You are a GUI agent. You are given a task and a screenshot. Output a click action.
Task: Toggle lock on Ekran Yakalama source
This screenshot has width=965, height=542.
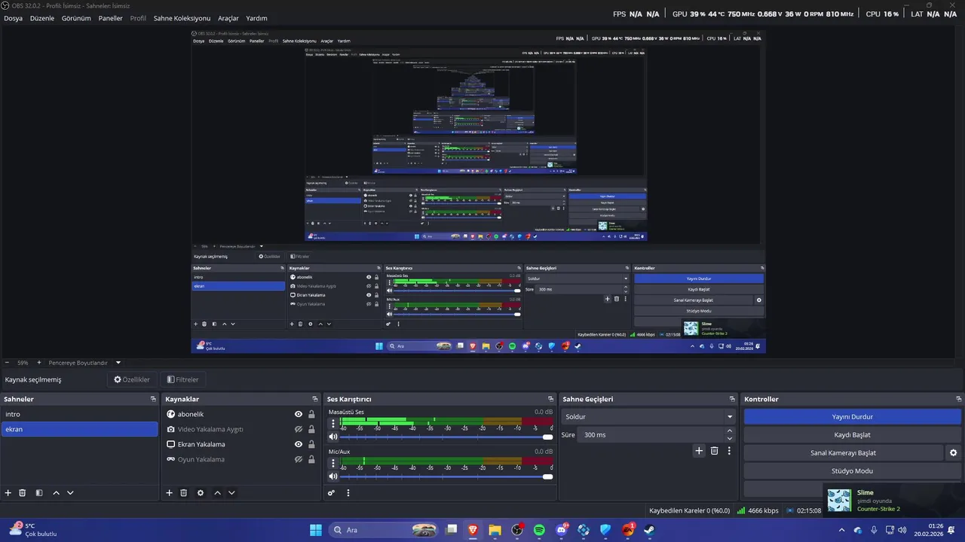(311, 444)
